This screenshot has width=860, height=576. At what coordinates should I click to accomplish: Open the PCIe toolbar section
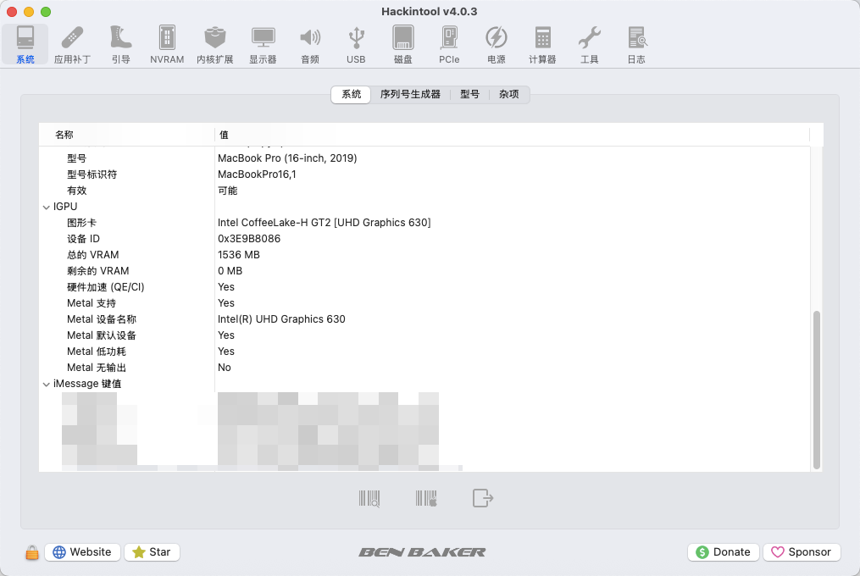click(x=449, y=44)
